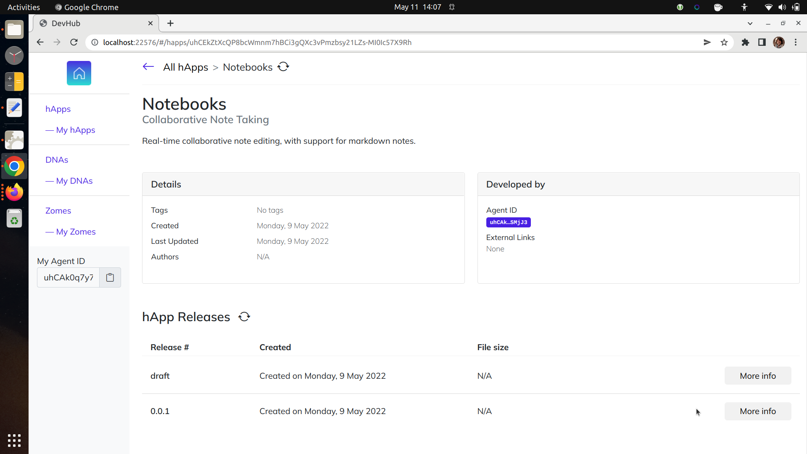Open a new browser tab

(170, 24)
